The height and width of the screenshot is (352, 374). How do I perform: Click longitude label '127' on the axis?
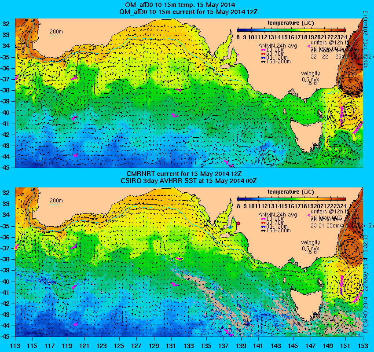[x=136, y=346]
